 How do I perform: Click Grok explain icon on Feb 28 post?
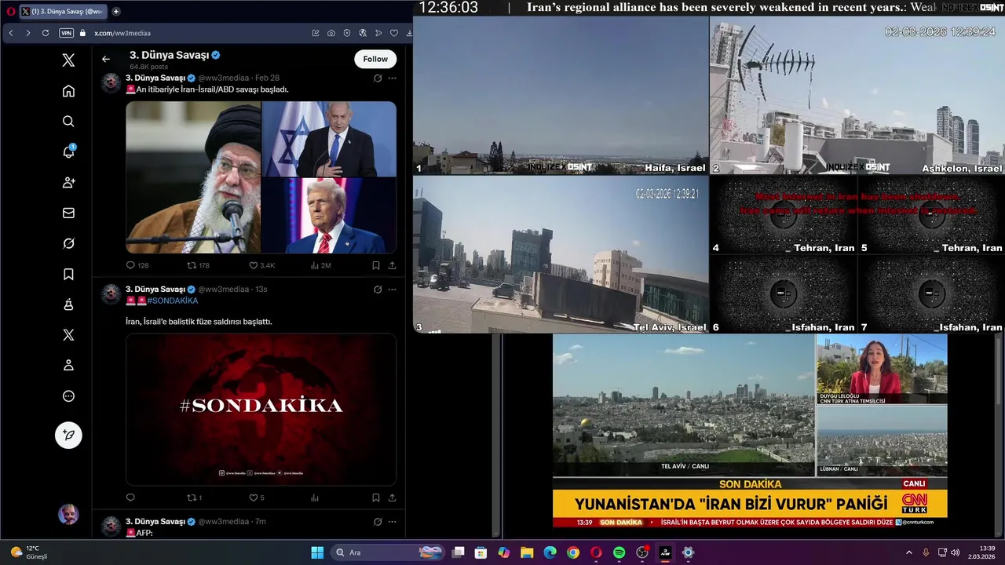[x=378, y=78]
